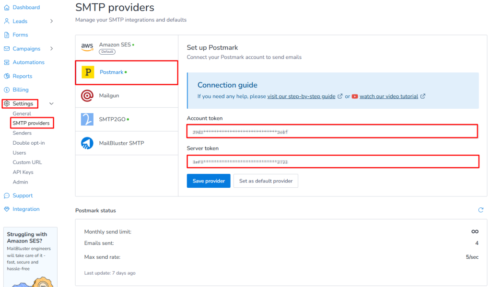Click the Account token input field
Viewport: 491px width, 287px height.
coord(332,131)
